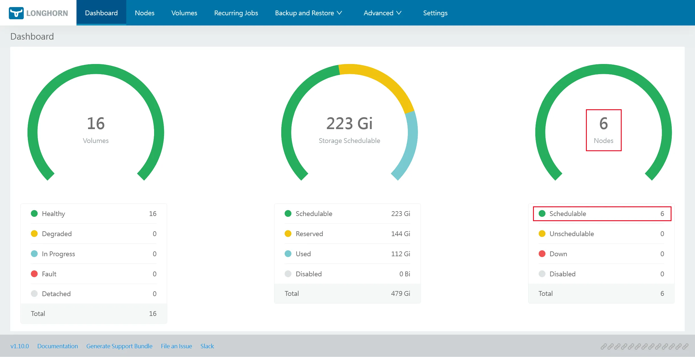695x357 pixels.
Task: Click the Schedulable nodes row
Action: (602, 214)
